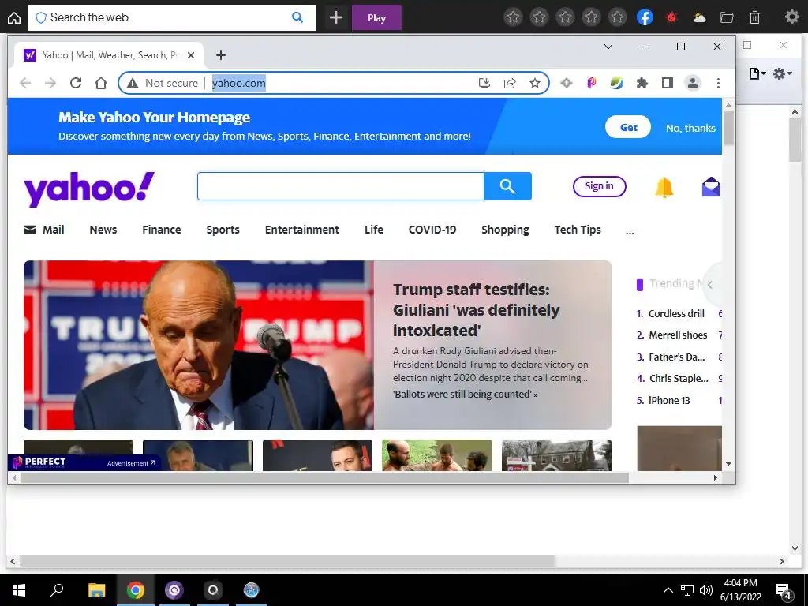Open Finance in Yahoo nav
Viewport: 808px width, 606px height.
point(162,230)
